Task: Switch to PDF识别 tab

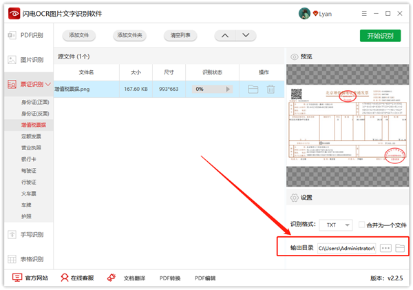Action: point(26,35)
